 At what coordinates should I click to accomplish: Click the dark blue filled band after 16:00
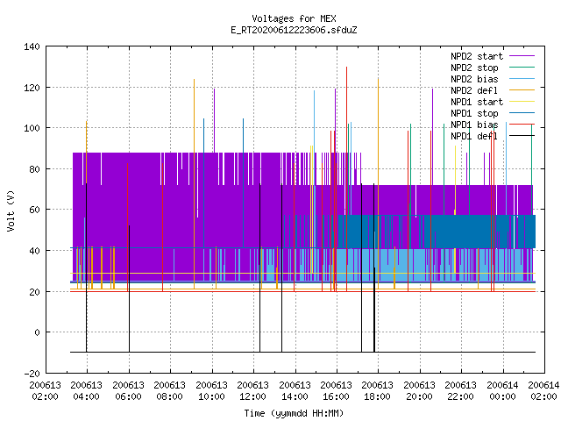[437, 232]
